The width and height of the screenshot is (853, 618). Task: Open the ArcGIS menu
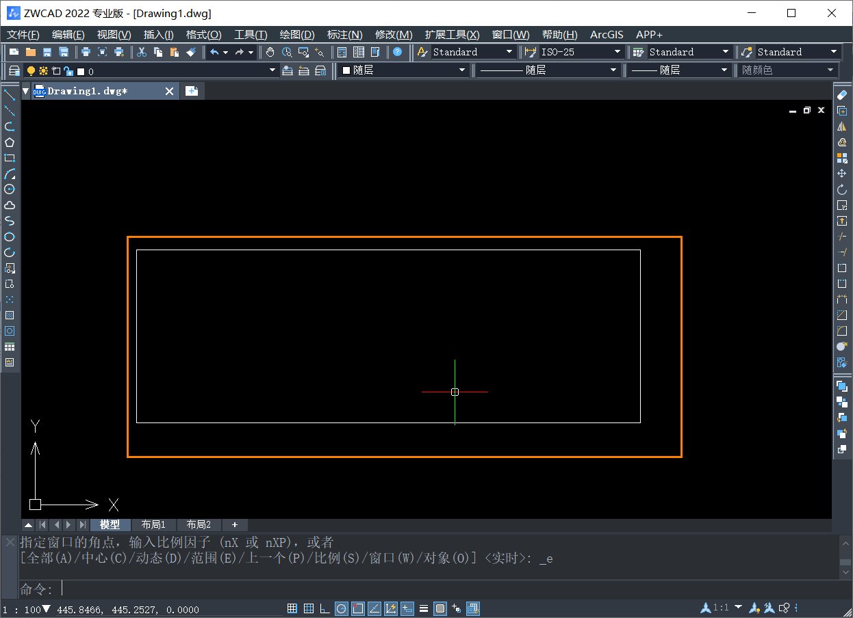[607, 34]
